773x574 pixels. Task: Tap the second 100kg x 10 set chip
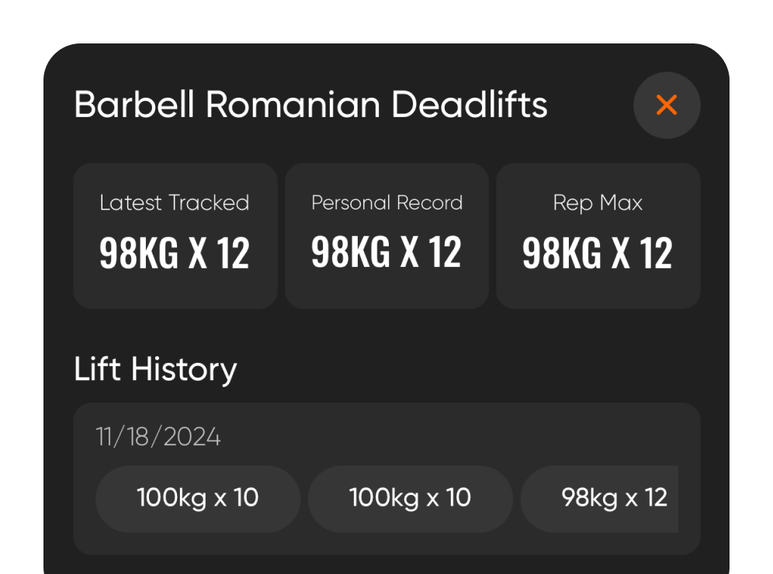[410, 498]
